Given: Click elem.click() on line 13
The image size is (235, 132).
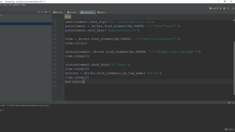Looking at the screenshot, I should (76, 43).
